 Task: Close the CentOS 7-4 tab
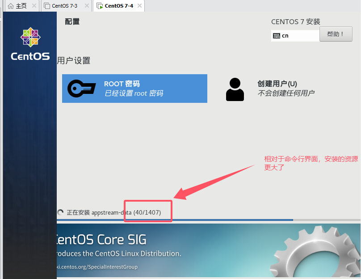pos(139,5)
